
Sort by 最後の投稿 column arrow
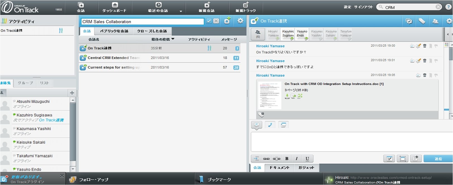tap(173, 39)
